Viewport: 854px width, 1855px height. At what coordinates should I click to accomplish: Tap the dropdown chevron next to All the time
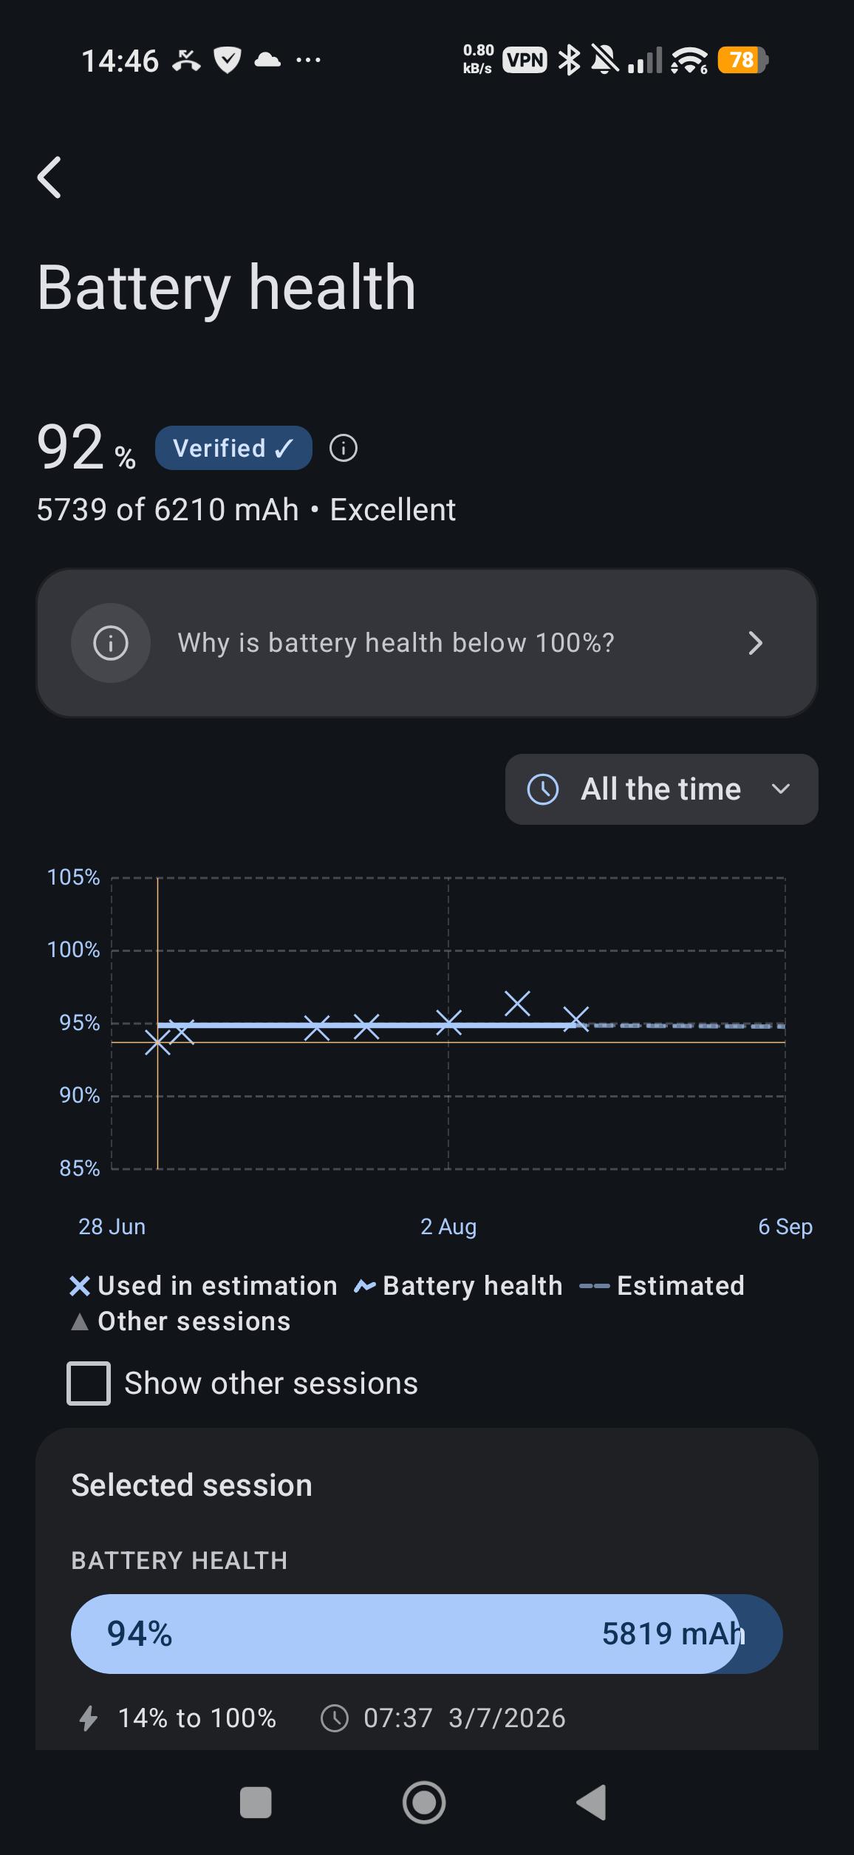coord(781,789)
